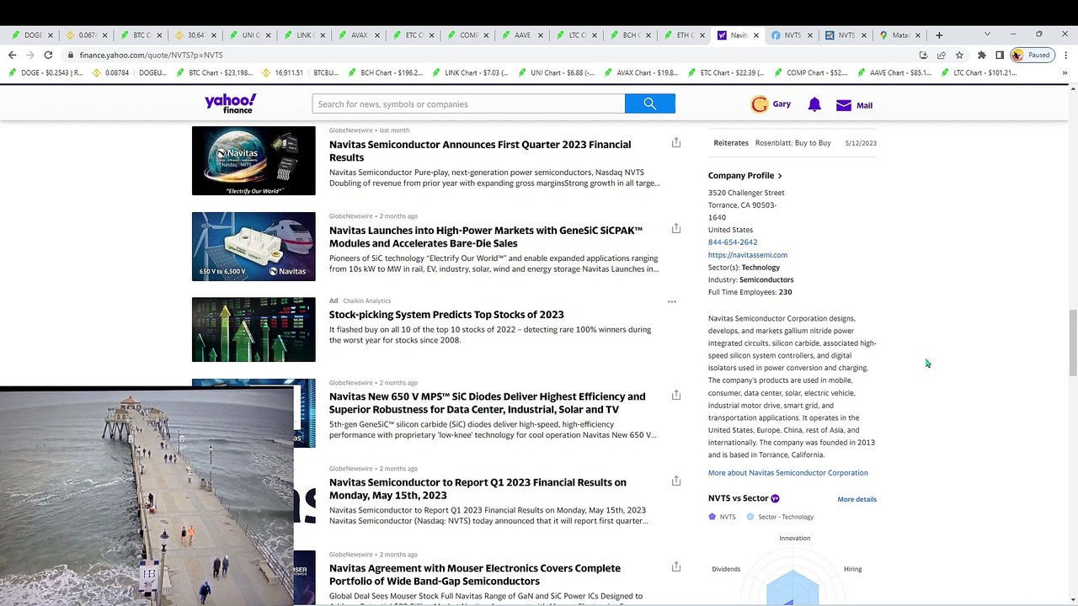Screen dimensions: 1078x606
Task: Open more options on the Chaikin Analytics ad
Action: click(x=672, y=301)
